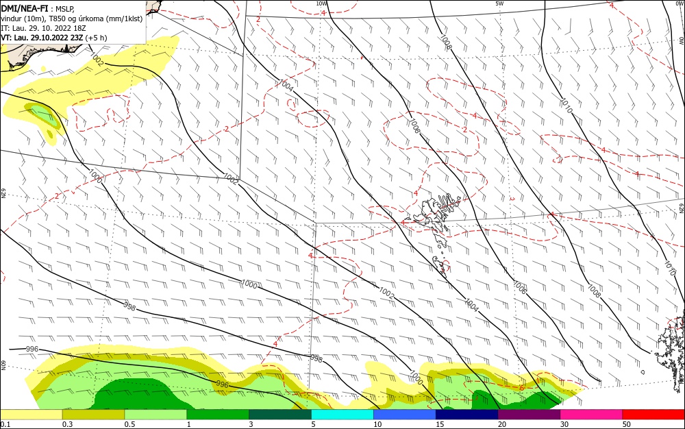
Task: Click legend value "30"
Action: point(564,424)
